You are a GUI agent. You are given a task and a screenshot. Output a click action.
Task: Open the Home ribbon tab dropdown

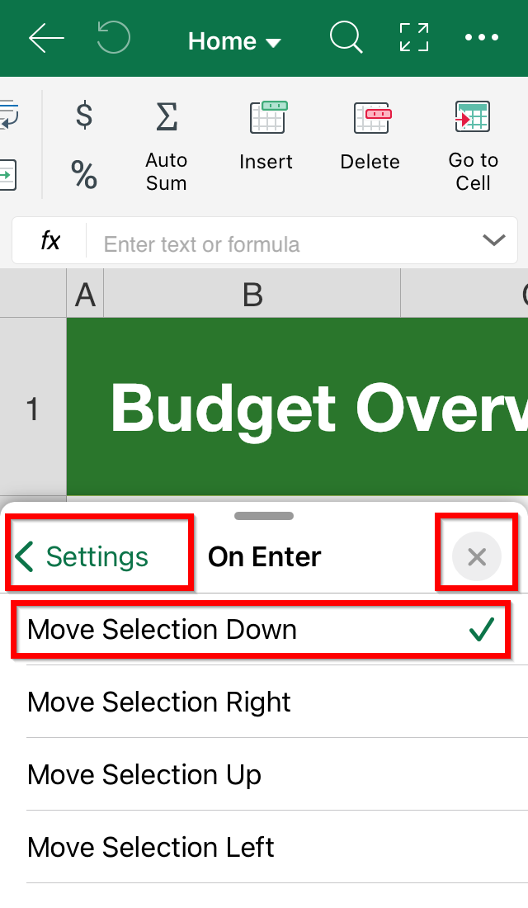coord(234,41)
